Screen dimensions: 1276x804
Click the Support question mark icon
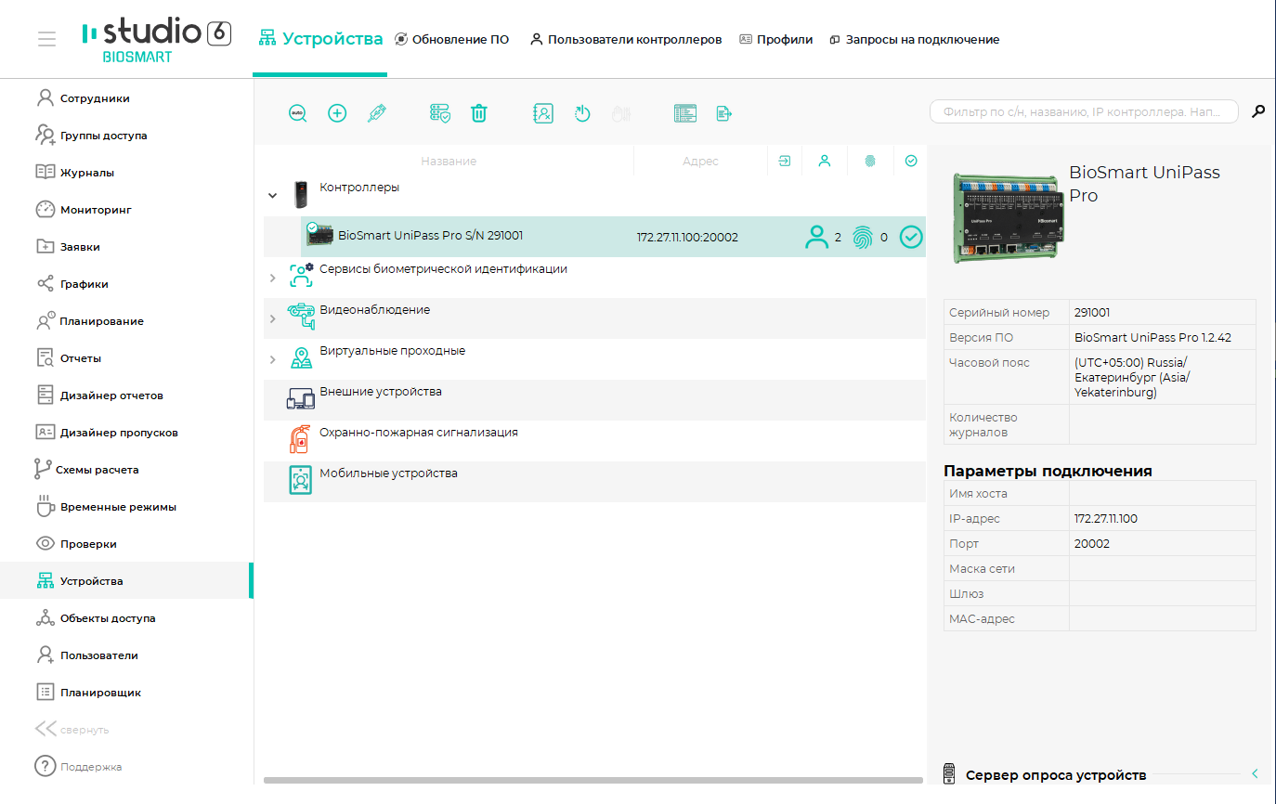45,767
